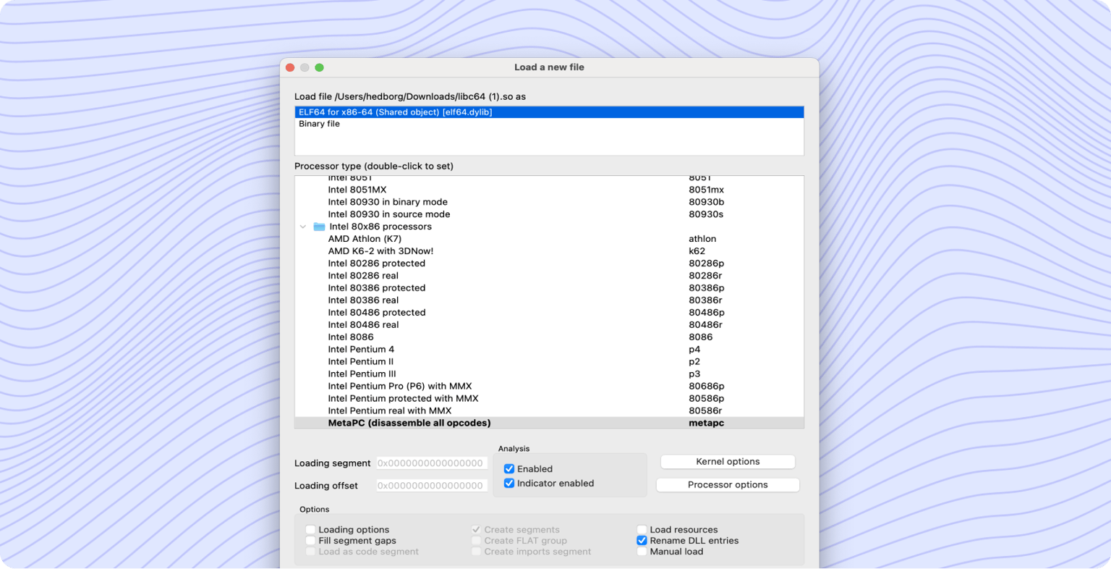1111x569 pixels.
Task: Open the Kernel options dialog
Action: point(727,461)
